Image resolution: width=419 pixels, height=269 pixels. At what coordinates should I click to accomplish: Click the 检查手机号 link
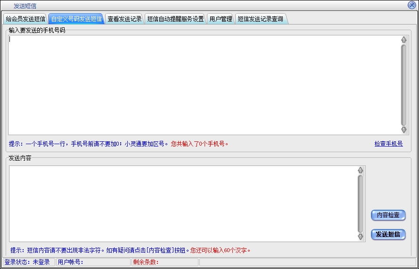tap(388, 144)
